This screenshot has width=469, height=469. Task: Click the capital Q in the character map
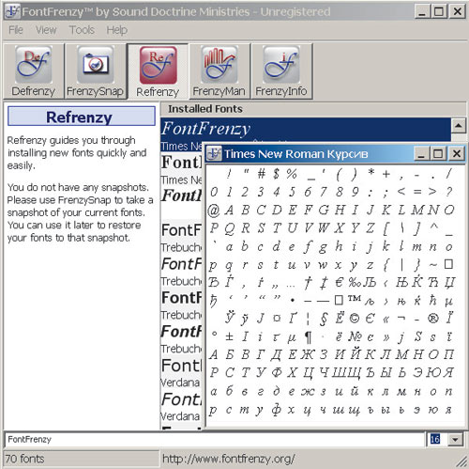pyautogui.click(x=229, y=228)
